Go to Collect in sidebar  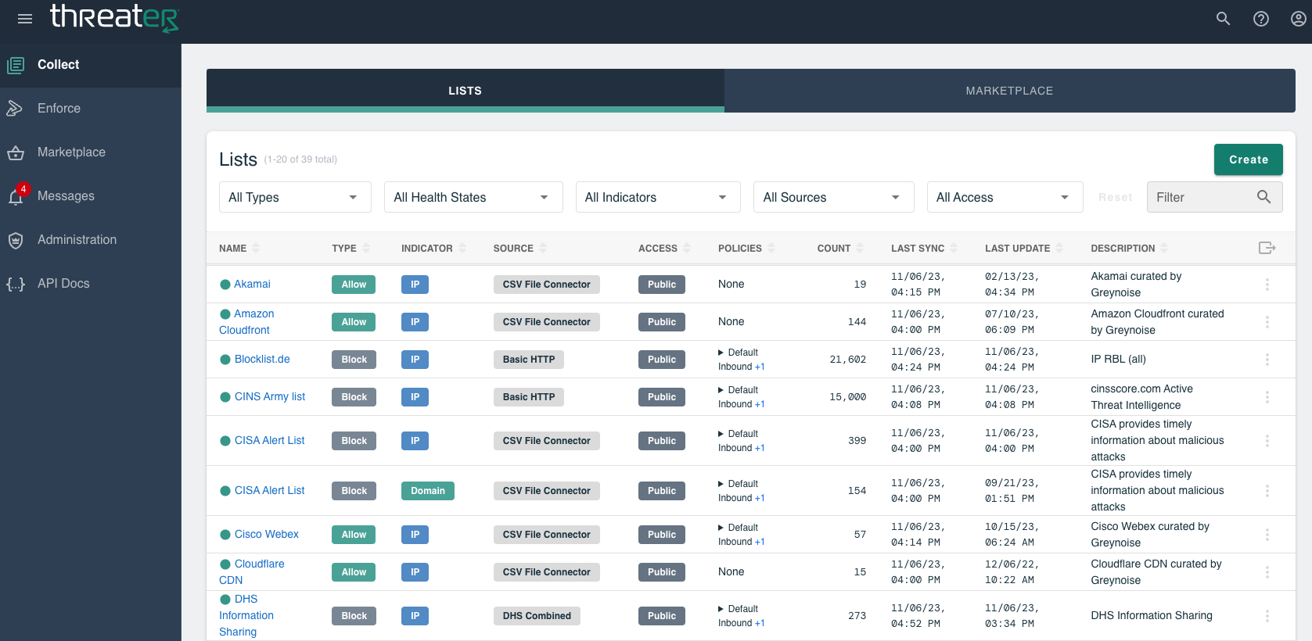[91, 65]
